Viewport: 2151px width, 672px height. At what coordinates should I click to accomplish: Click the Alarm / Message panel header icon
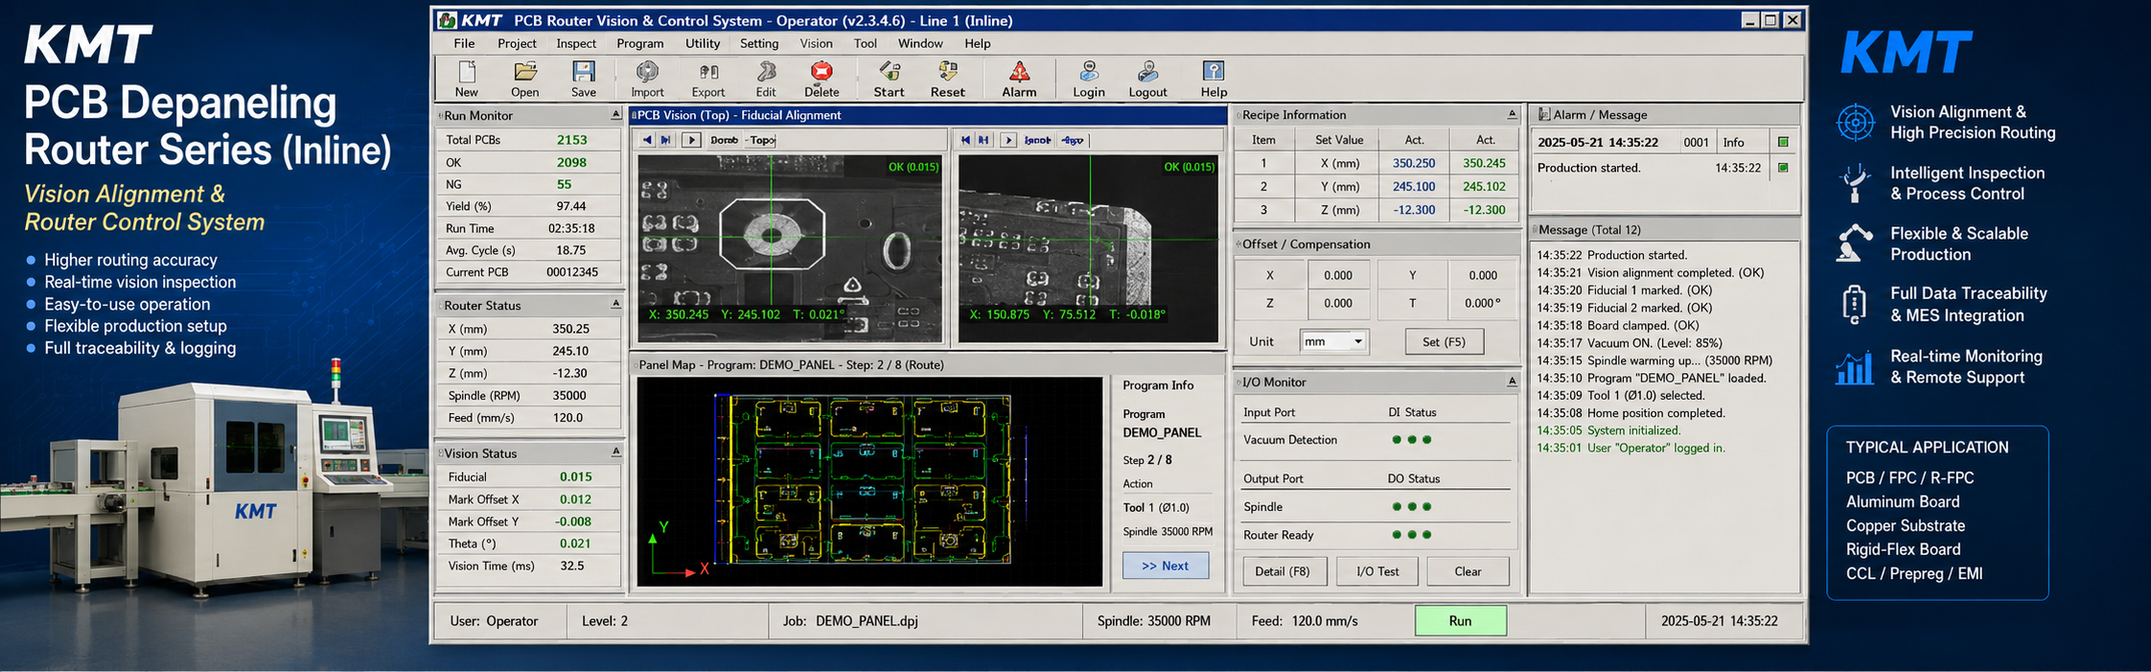1544,114
